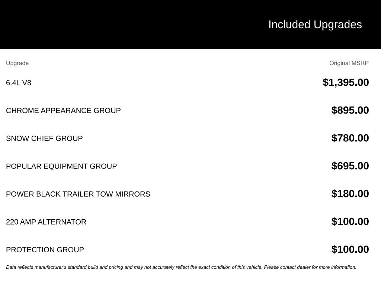
Task: Click the 220 Amp Alternator's $100.00 price
Action: (350, 222)
